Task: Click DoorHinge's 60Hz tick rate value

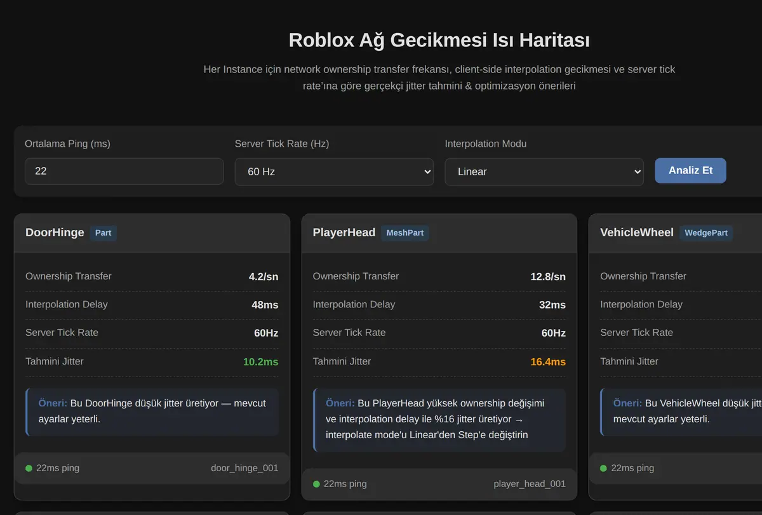Action: [x=266, y=333]
